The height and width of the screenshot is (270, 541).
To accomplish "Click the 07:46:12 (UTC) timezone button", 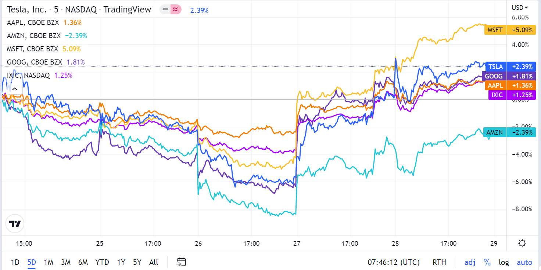I will coord(394,262).
